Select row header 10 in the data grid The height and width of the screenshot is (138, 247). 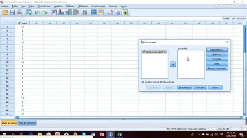tap(7, 62)
